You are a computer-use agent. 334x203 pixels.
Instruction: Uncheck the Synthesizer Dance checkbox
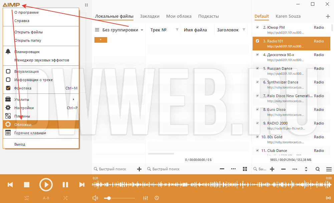[257, 82]
